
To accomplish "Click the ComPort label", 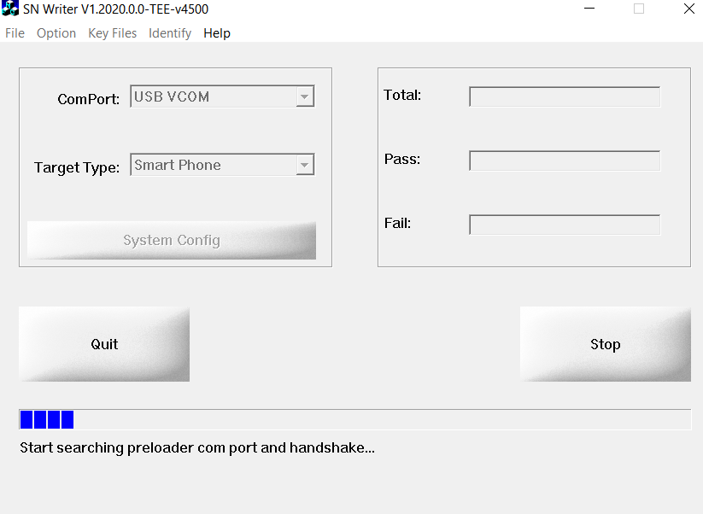I will [x=88, y=99].
